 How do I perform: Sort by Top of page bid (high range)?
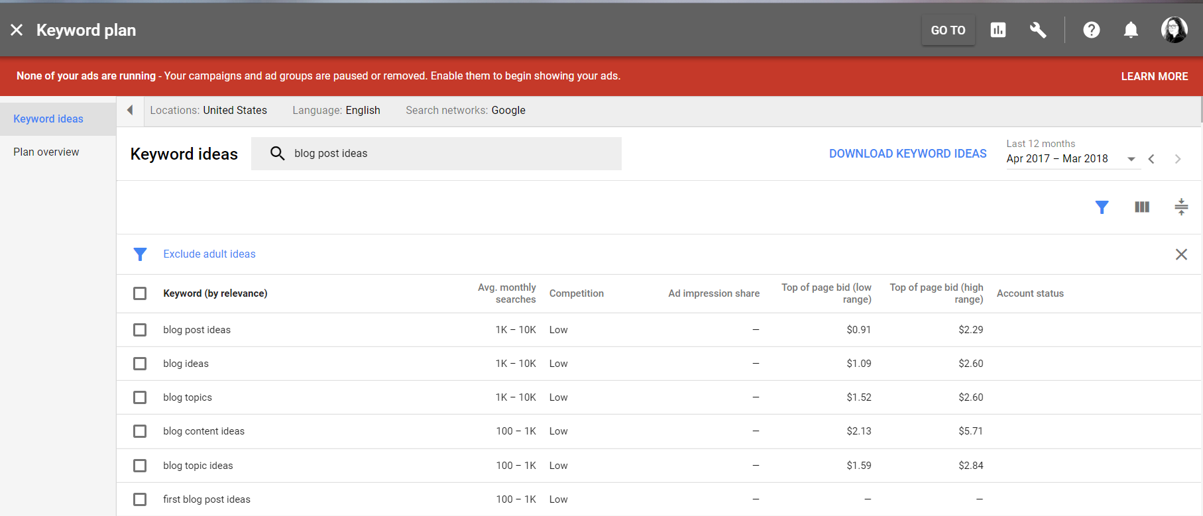937,293
